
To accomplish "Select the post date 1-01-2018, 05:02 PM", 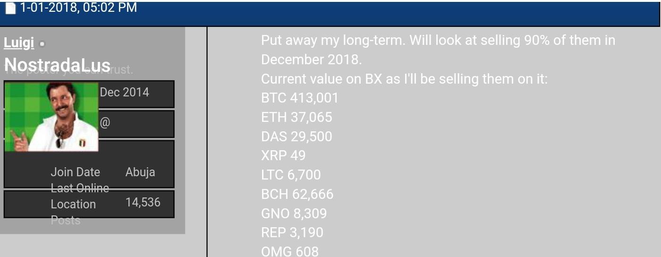I will coord(78,8).
